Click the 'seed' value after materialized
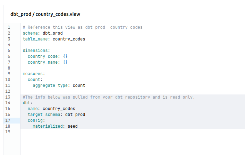 (x=73, y=126)
